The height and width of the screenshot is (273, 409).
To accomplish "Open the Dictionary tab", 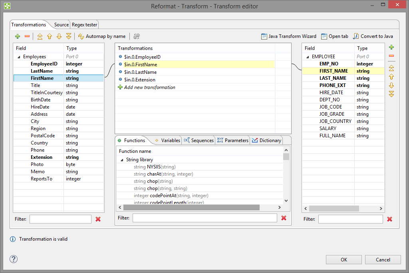I will coord(266,140).
